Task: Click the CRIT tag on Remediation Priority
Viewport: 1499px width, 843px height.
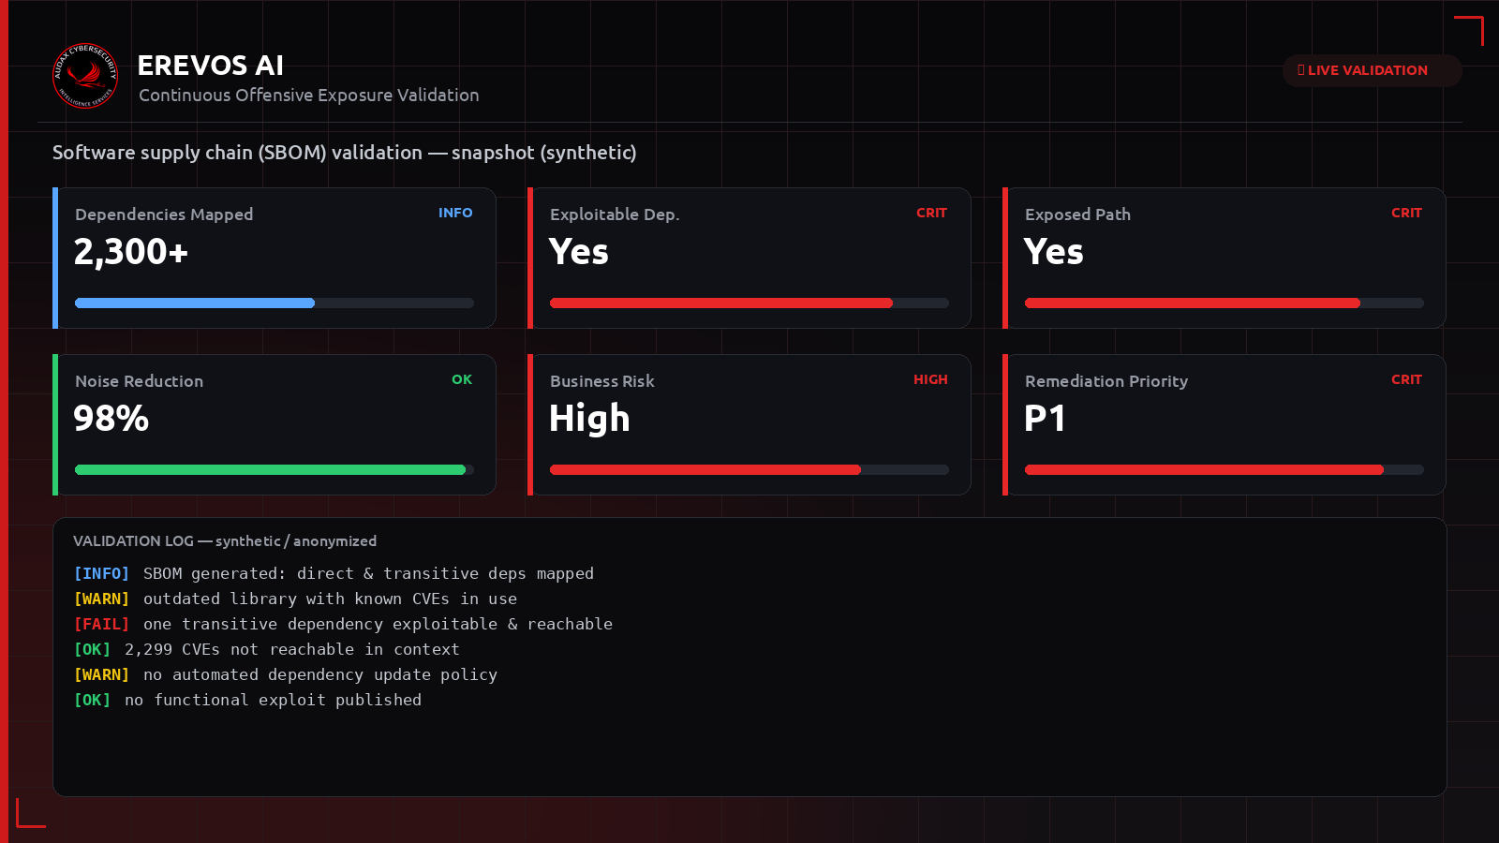Action: 1406,379
